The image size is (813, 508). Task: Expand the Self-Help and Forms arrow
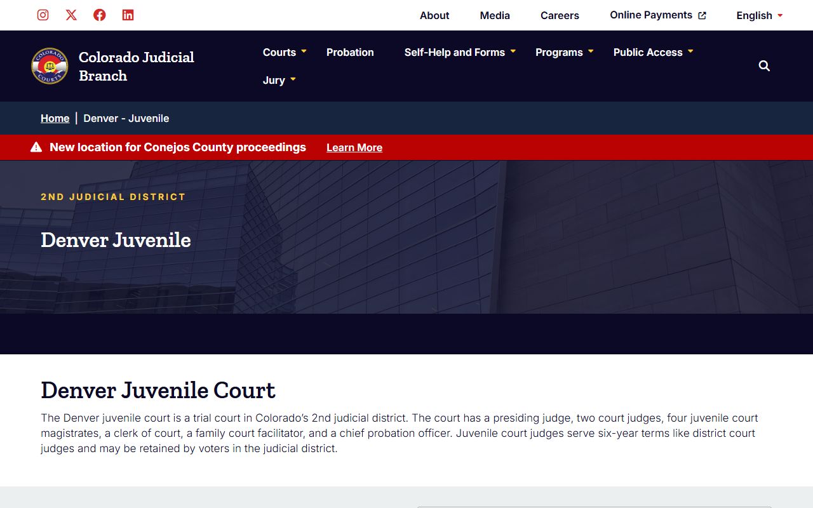(513, 51)
